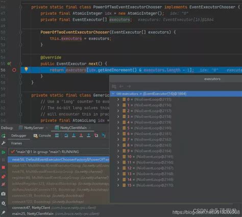Click the Step Over toolbar icon
This screenshot has height=217, width=242.
66,135
